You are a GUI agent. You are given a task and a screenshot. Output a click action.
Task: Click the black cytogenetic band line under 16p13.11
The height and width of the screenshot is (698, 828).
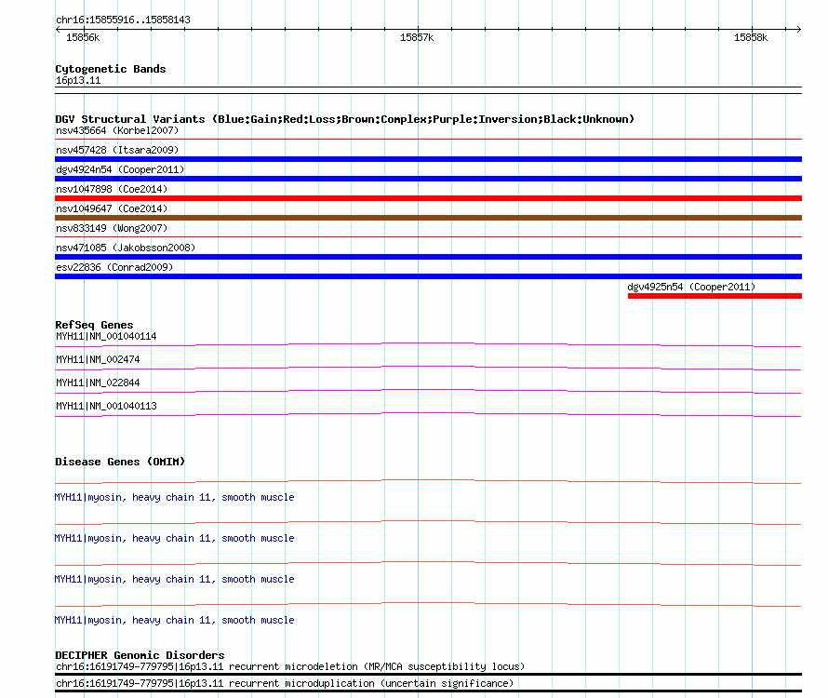[428, 90]
